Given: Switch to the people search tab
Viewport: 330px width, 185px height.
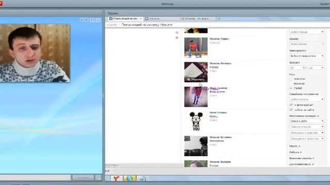Looking at the screenshot, I should tap(125, 18).
